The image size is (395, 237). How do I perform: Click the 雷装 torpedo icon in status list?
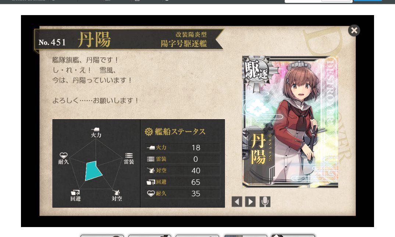[151, 159]
